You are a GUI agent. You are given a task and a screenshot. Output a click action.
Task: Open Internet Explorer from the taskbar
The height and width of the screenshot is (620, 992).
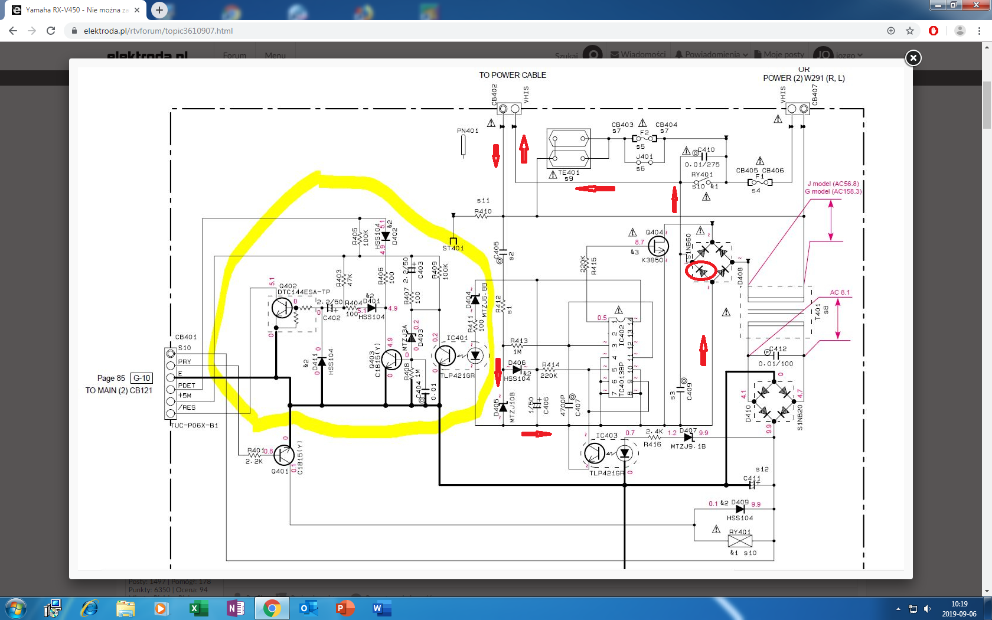click(89, 608)
